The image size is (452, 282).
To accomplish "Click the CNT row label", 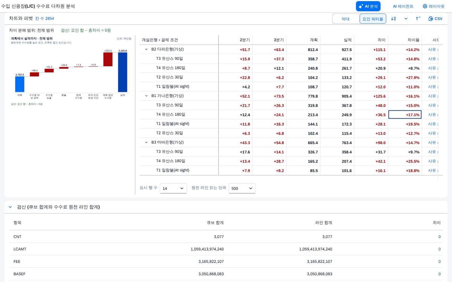I will [17, 237].
